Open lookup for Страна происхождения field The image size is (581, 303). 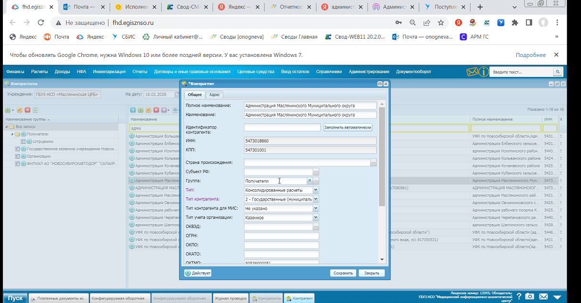pyautogui.click(x=373, y=162)
